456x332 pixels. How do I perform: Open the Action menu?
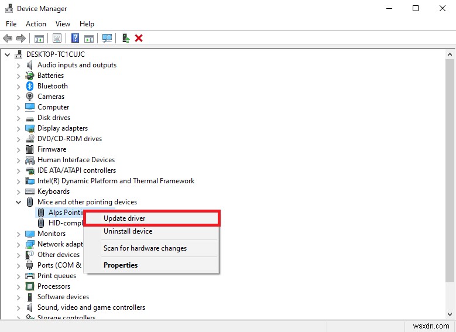36,24
